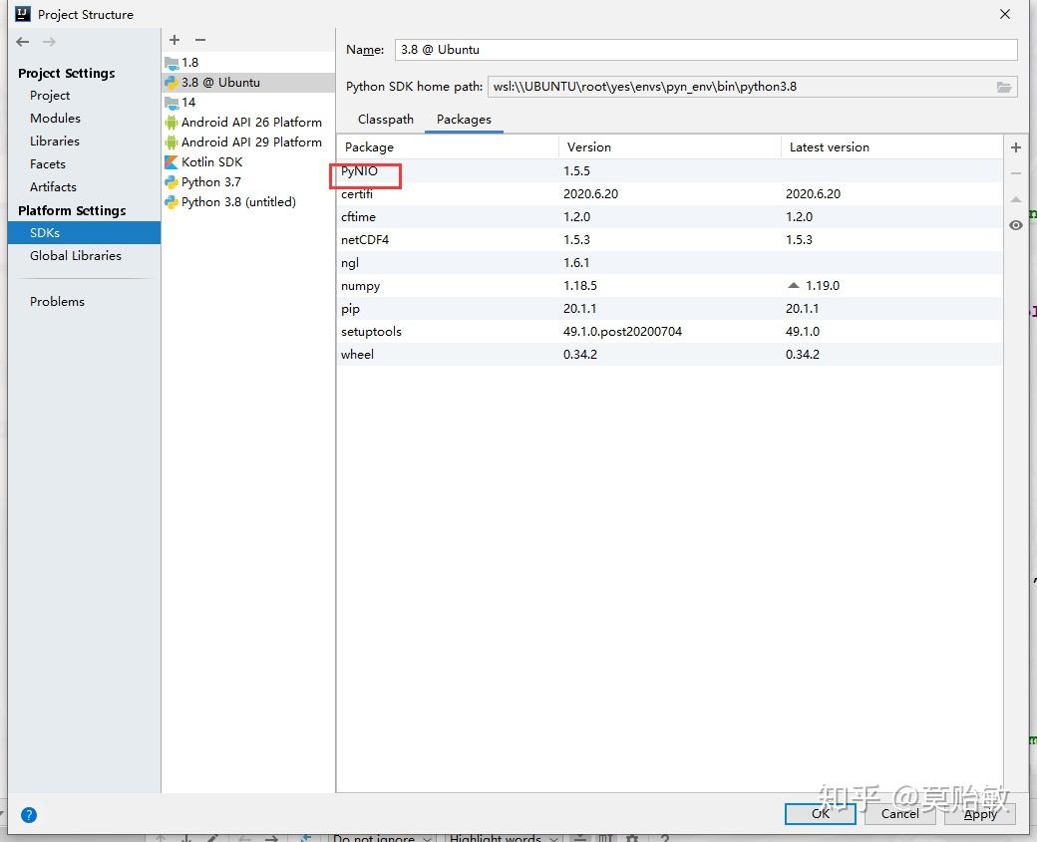1037x842 pixels.
Task: Open the Global Libraries section
Action: point(76,255)
